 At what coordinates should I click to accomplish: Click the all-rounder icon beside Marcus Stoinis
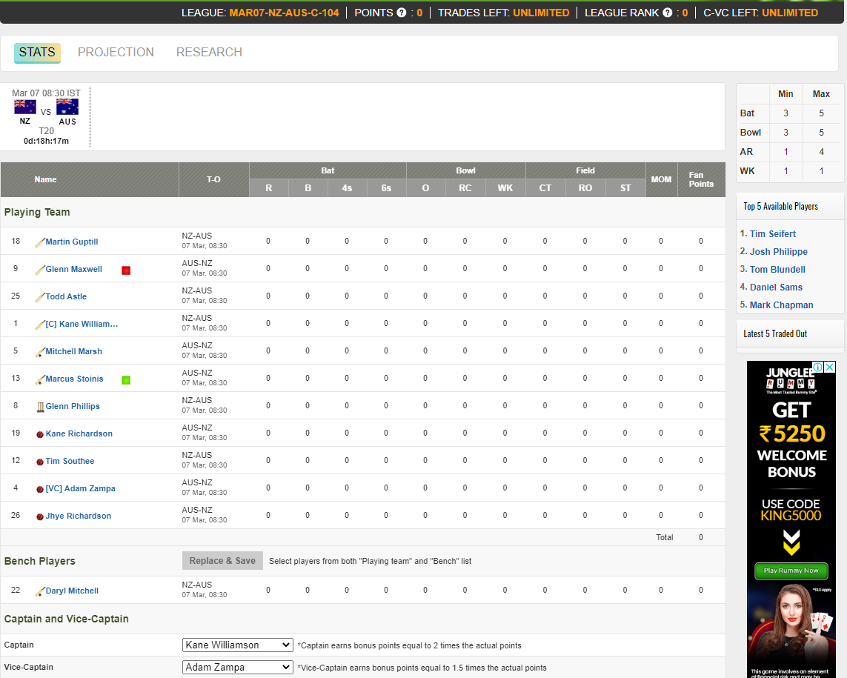[40, 380]
